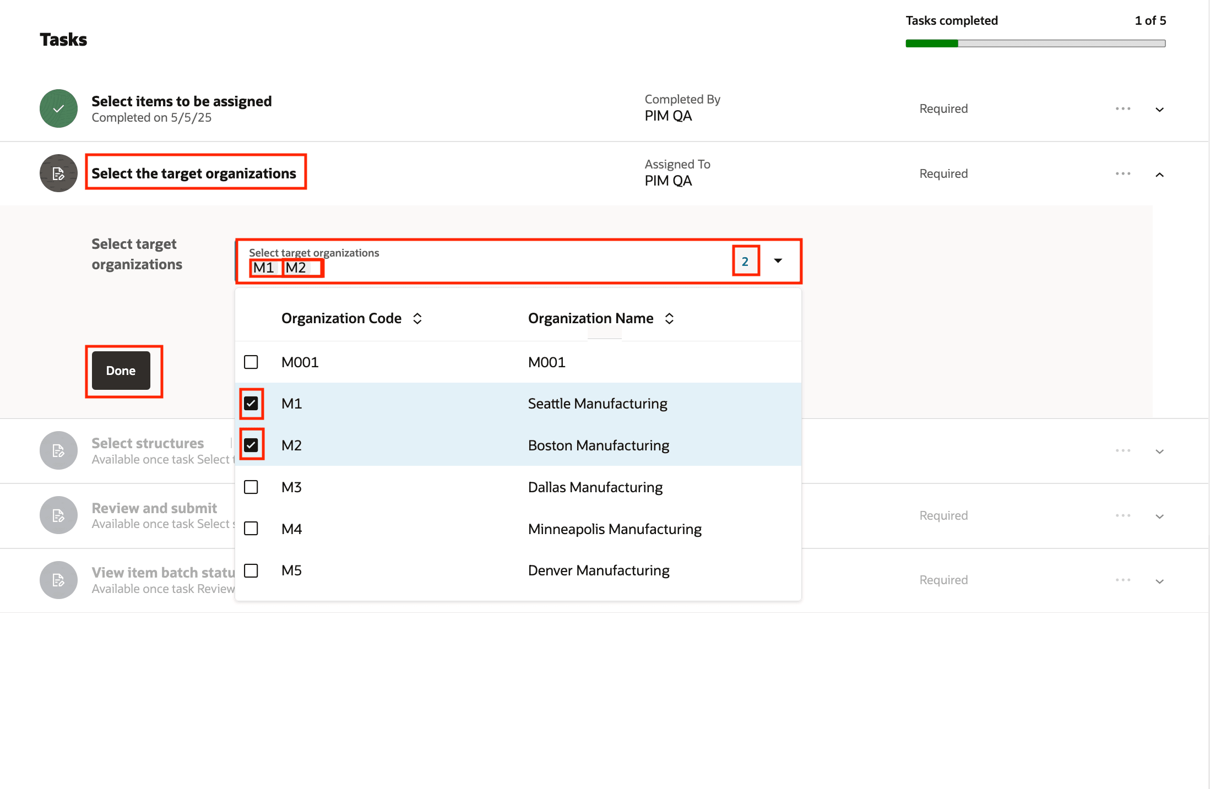Click the selected count badge showing 2

(745, 262)
